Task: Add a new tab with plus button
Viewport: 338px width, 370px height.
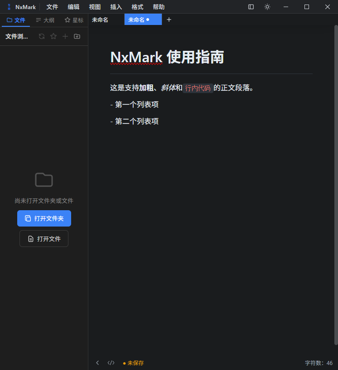Action: click(x=169, y=20)
